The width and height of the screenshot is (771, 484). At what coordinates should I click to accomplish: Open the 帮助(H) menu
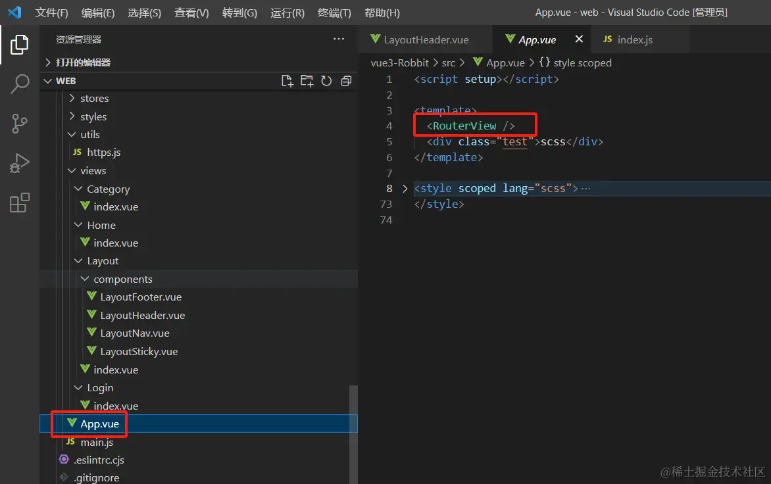click(x=382, y=12)
